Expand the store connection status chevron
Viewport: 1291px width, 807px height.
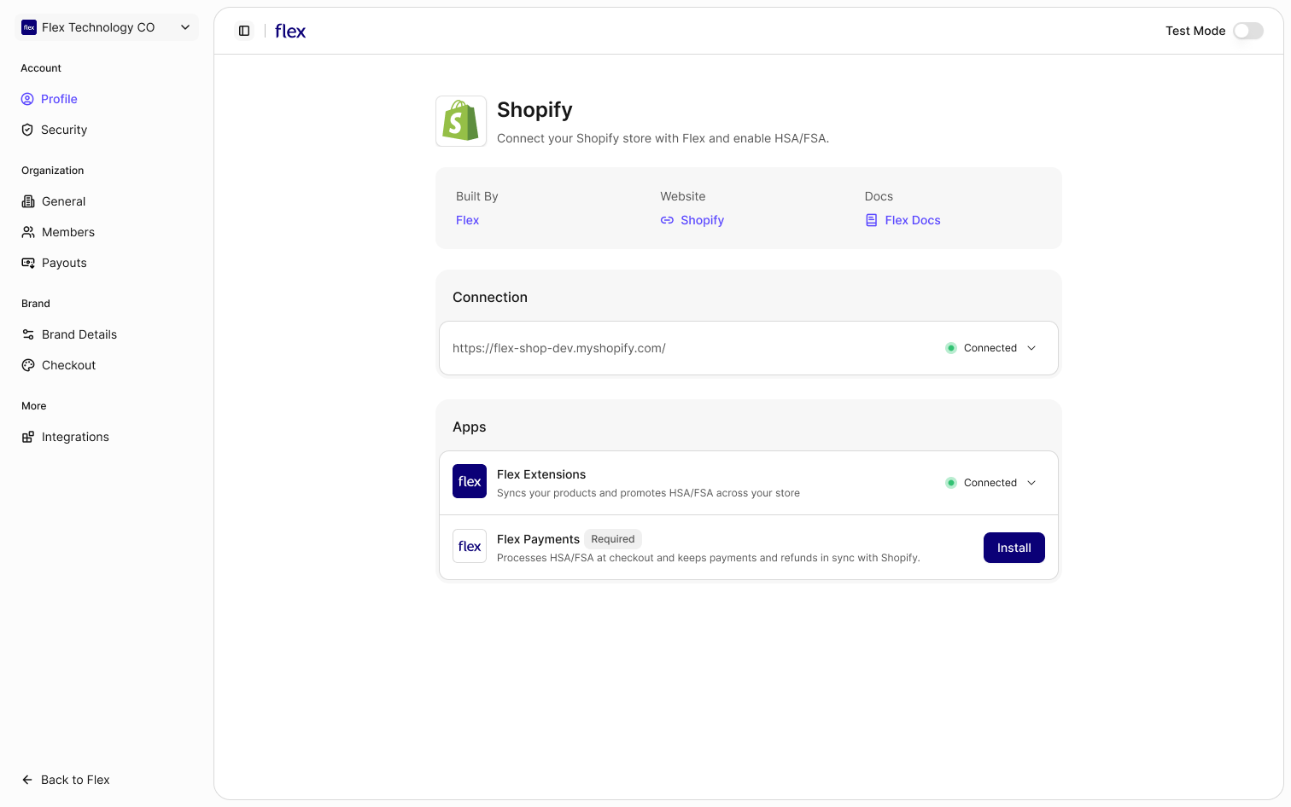1031,348
